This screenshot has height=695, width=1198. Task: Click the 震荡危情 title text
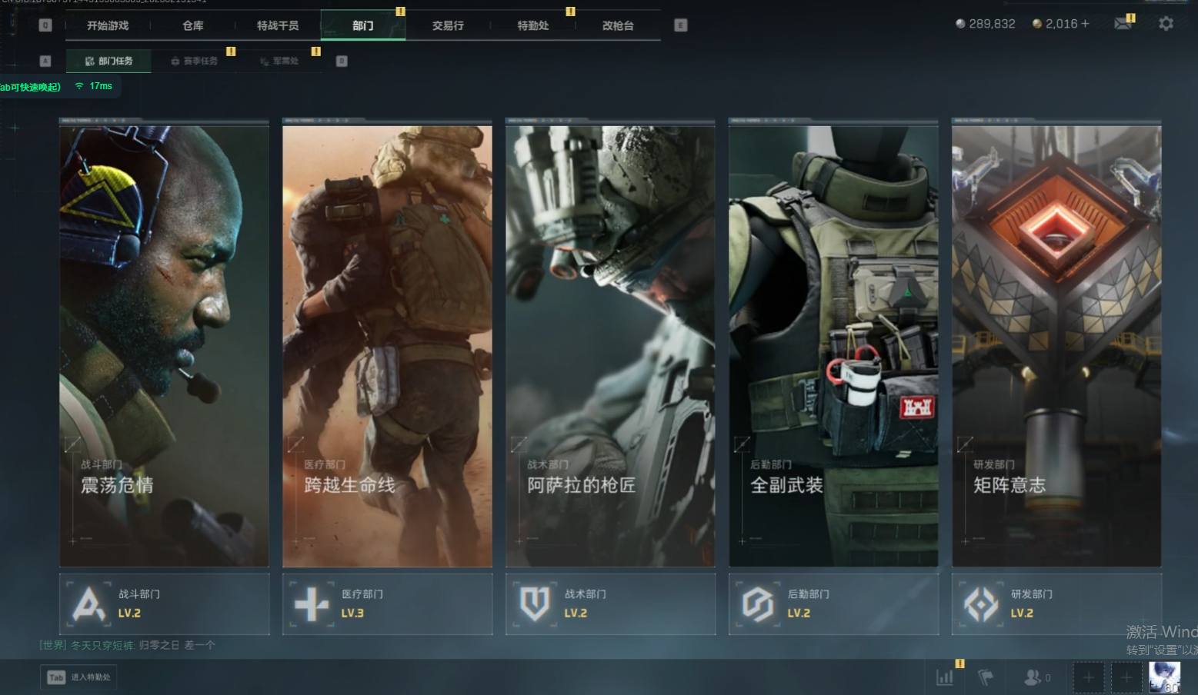tap(117, 485)
